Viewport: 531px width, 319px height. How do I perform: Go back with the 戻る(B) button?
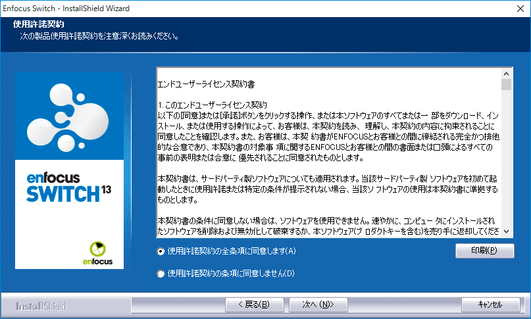pyautogui.click(x=255, y=305)
